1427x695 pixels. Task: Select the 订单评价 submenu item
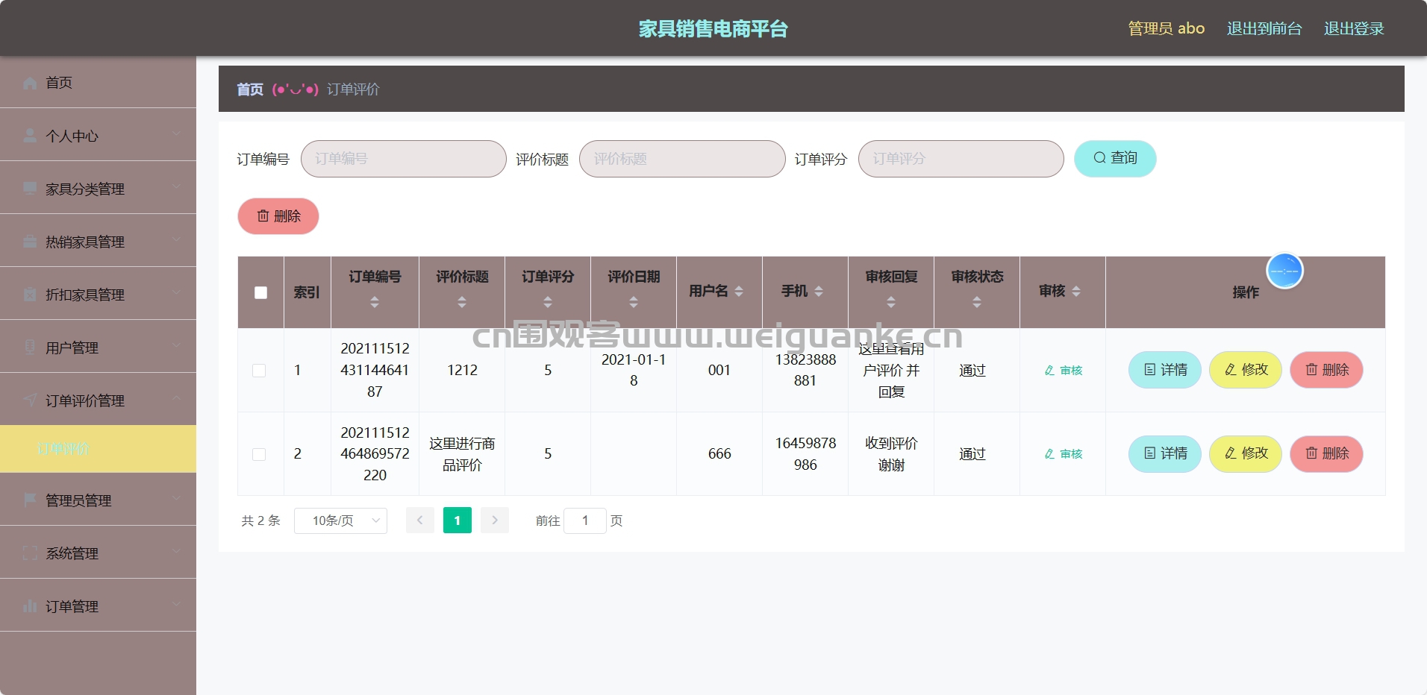click(x=98, y=449)
